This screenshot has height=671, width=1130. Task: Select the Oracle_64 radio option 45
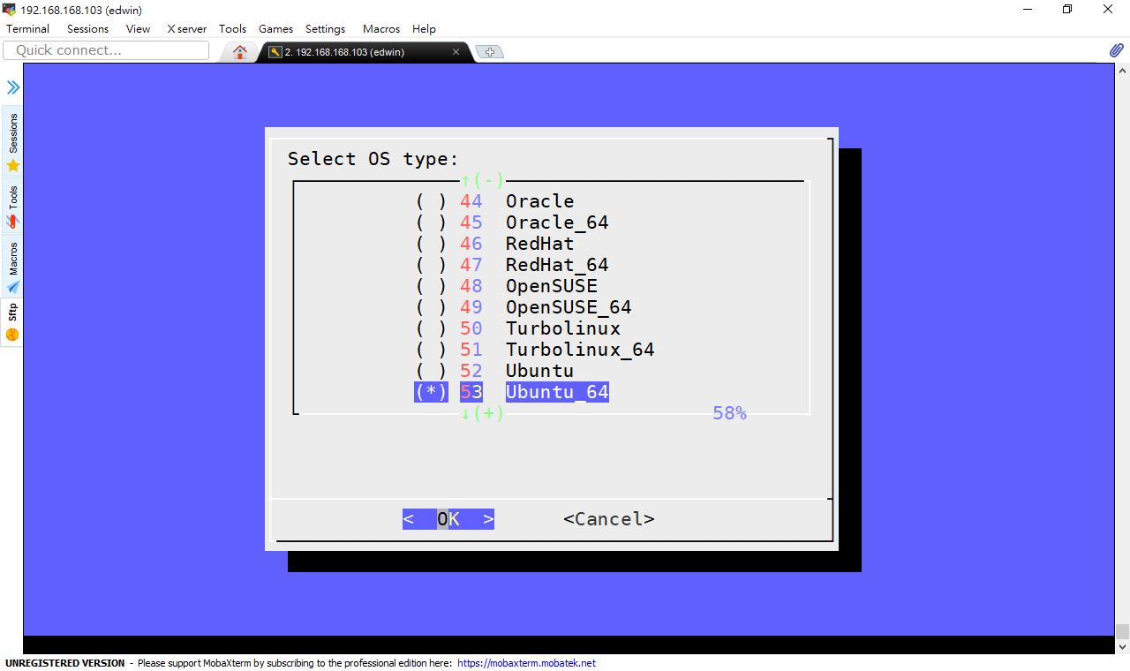512,222
